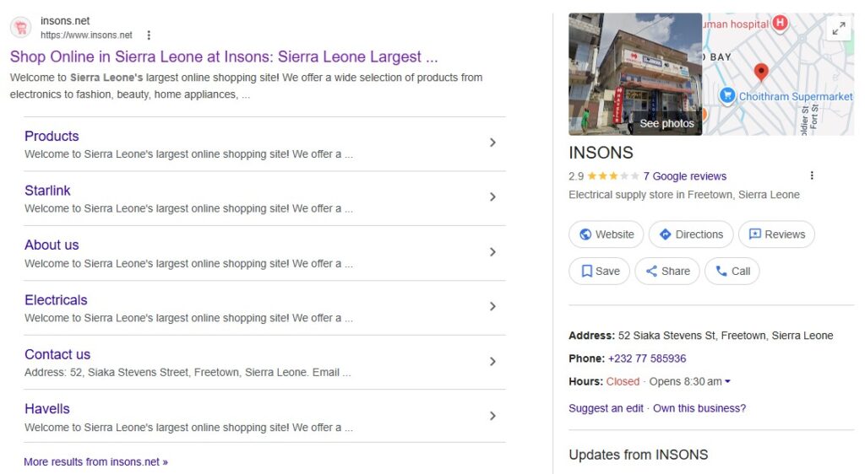The height and width of the screenshot is (474, 865).
Task: Click the Save button
Action: tap(599, 272)
